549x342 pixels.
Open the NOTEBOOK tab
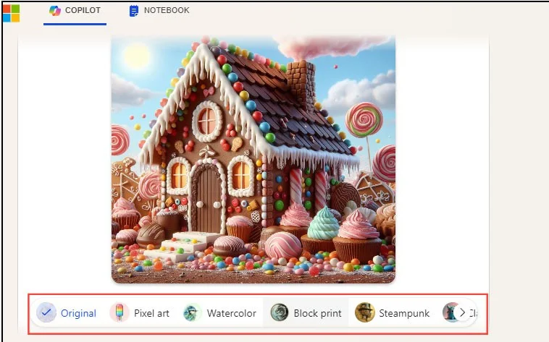(x=167, y=11)
